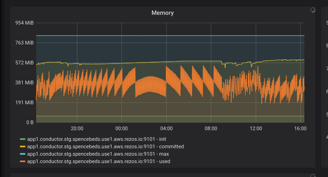Viewport: 328px width, 177px height.
Task: Click the 572 MiB y-axis label
Action: (x=24, y=63)
